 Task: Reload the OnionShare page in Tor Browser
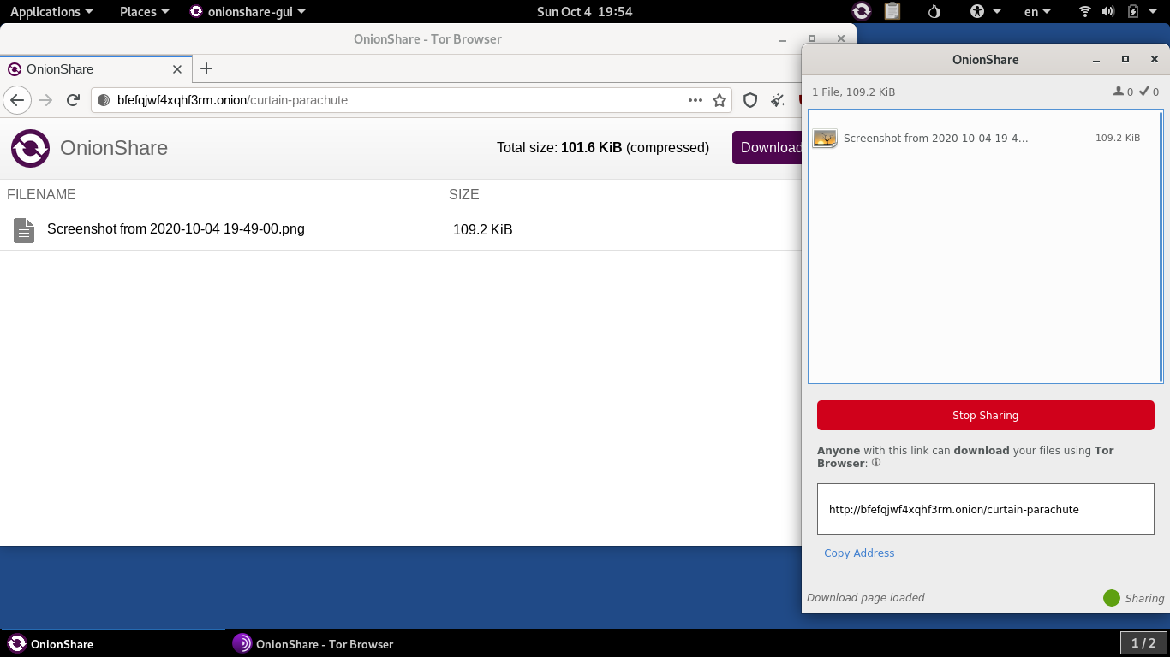point(74,100)
